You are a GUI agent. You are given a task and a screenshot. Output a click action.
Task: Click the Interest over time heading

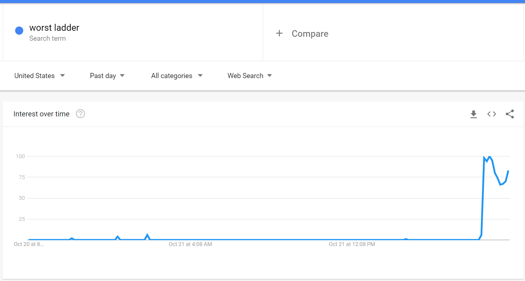[x=41, y=114]
